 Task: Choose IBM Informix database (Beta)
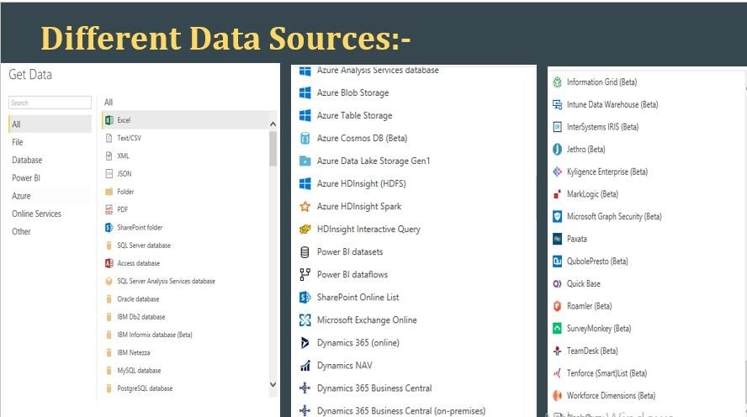pyautogui.click(x=155, y=335)
